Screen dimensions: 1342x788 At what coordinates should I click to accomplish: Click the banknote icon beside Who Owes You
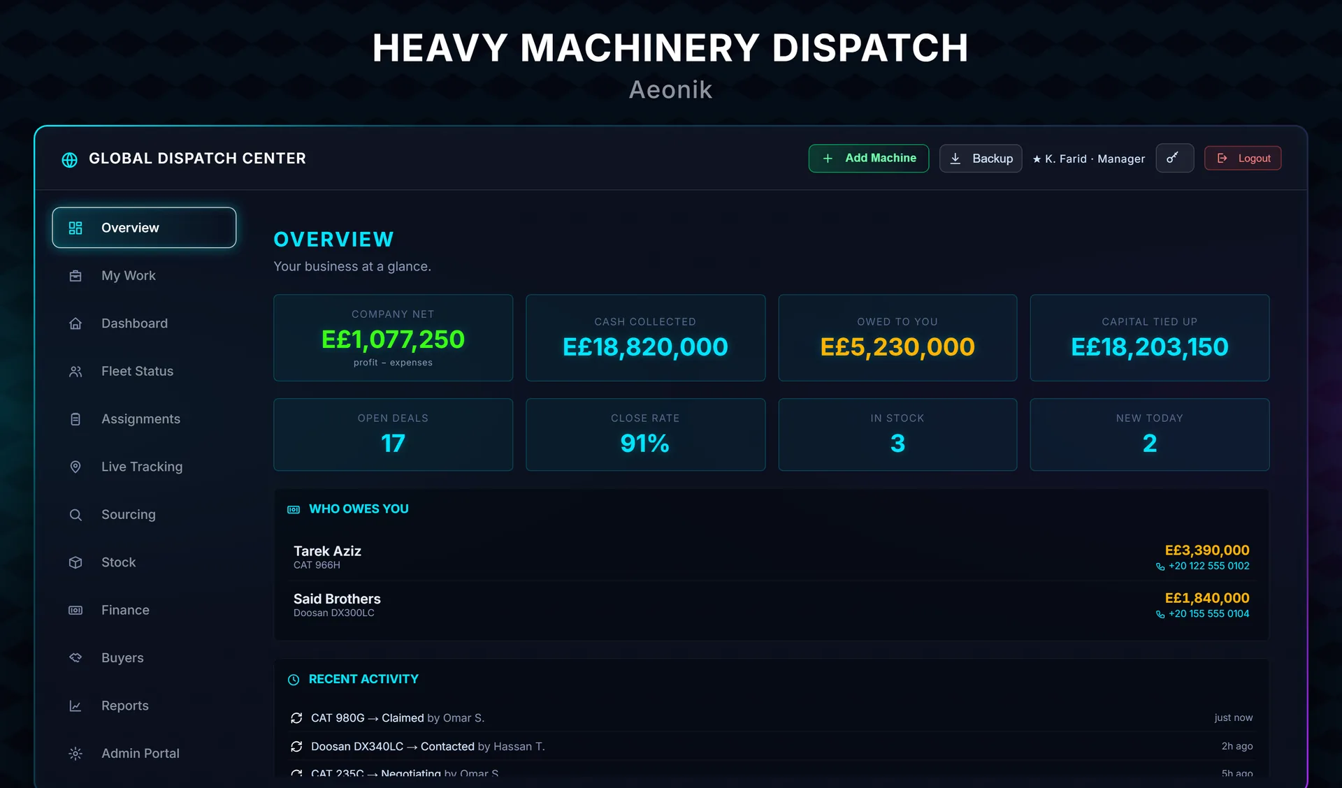pos(294,510)
